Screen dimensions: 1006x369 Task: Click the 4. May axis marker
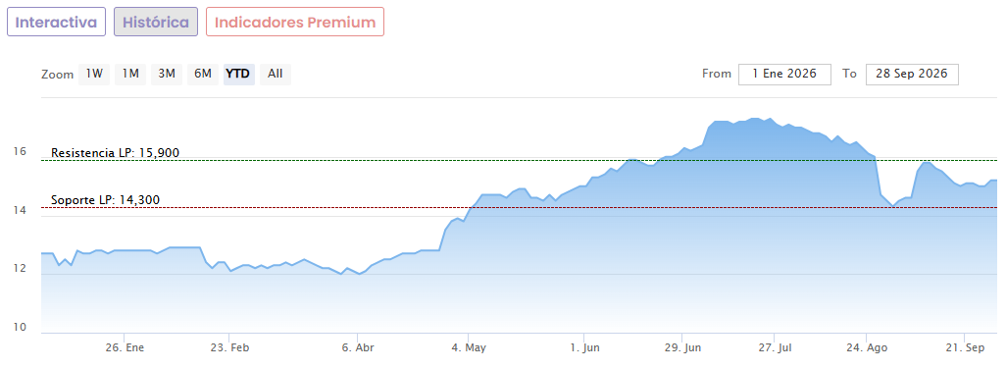(x=469, y=347)
